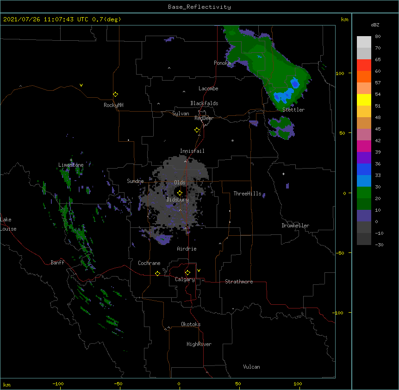Screen dimensions: 399x390
Task: Select the yellow diamond marker above Calgary label
Action: [x=187, y=273]
